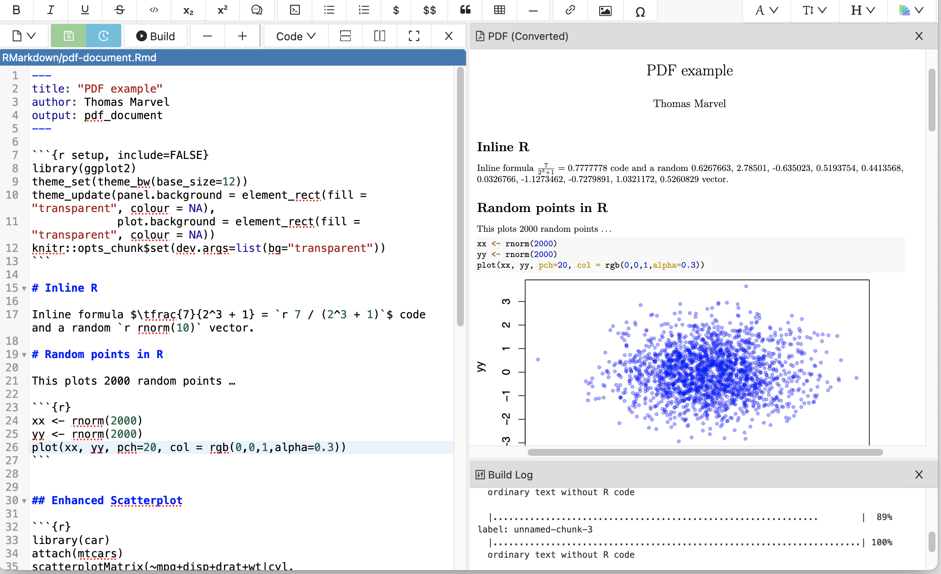Insert special character omega symbol

click(x=640, y=12)
